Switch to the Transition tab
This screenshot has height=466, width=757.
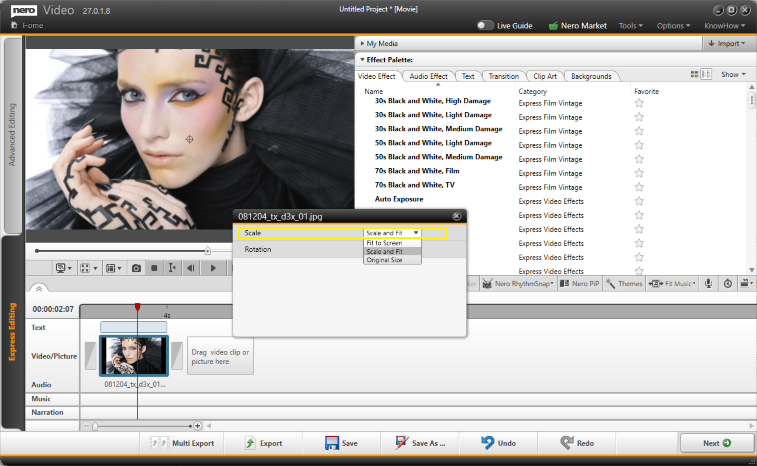pyautogui.click(x=503, y=76)
